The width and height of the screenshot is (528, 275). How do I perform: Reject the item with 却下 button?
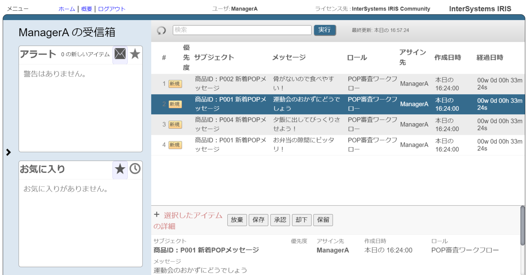tap(302, 220)
